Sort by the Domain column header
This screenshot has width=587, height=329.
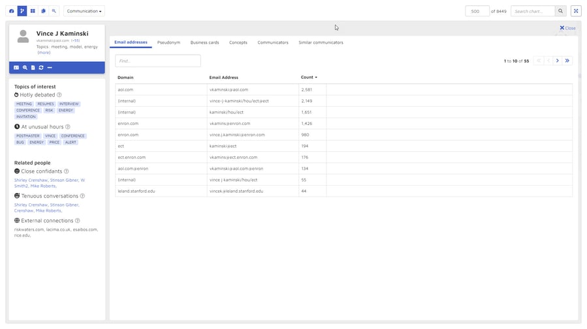(x=125, y=78)
